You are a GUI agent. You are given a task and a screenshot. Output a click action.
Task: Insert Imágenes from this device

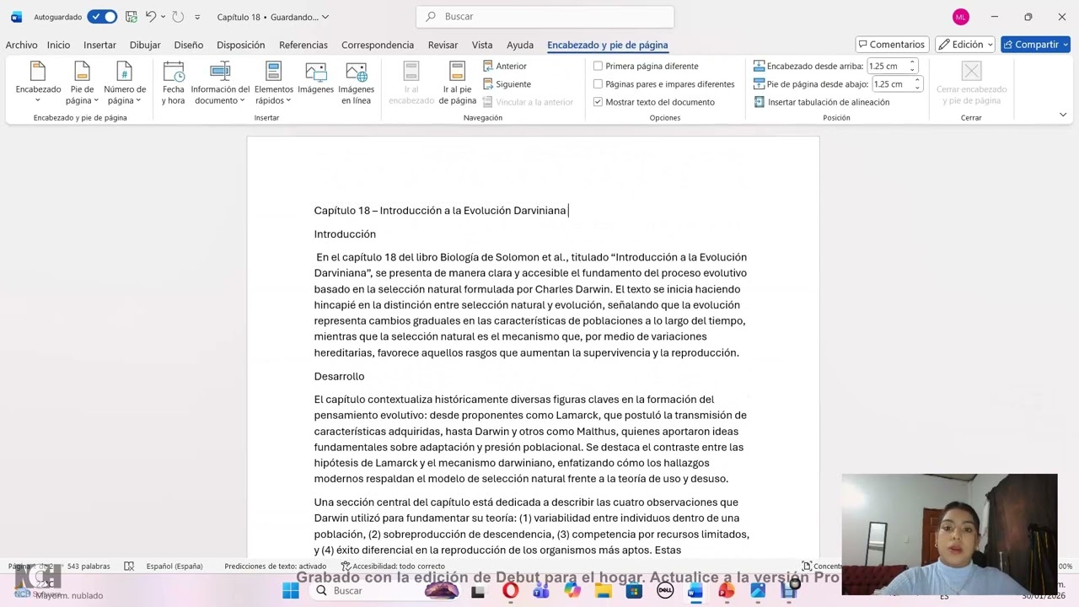pyautogui.click(x=315, y=78)
